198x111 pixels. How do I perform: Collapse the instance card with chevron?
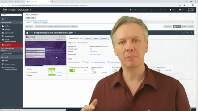(x=191, y=33)
